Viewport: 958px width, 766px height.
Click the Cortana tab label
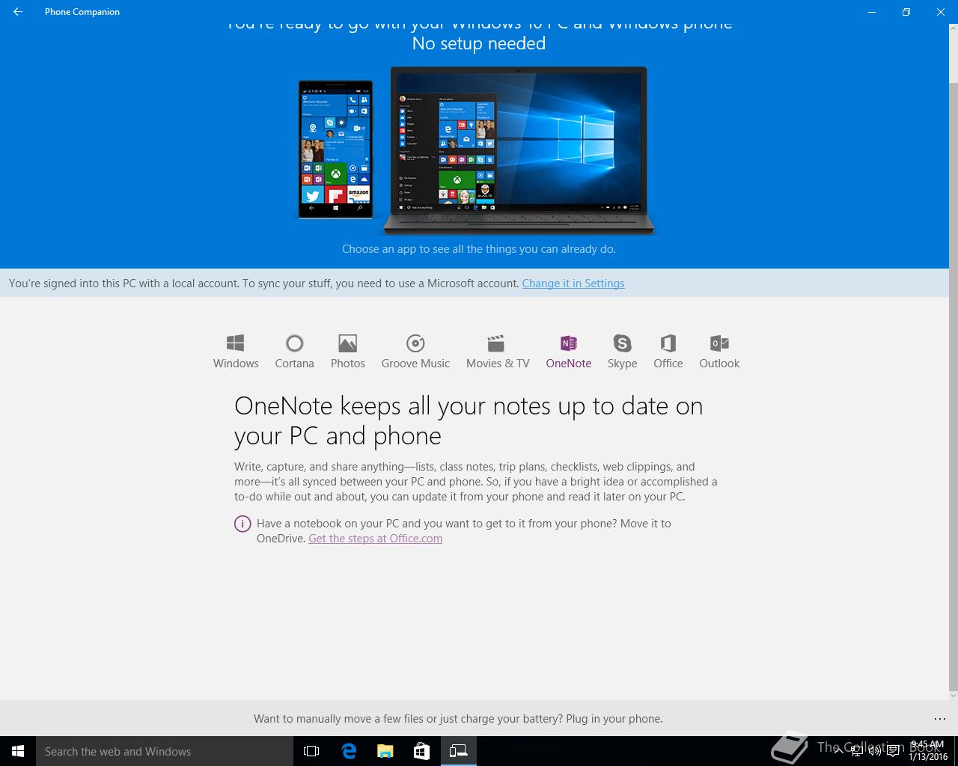(294, 364)
